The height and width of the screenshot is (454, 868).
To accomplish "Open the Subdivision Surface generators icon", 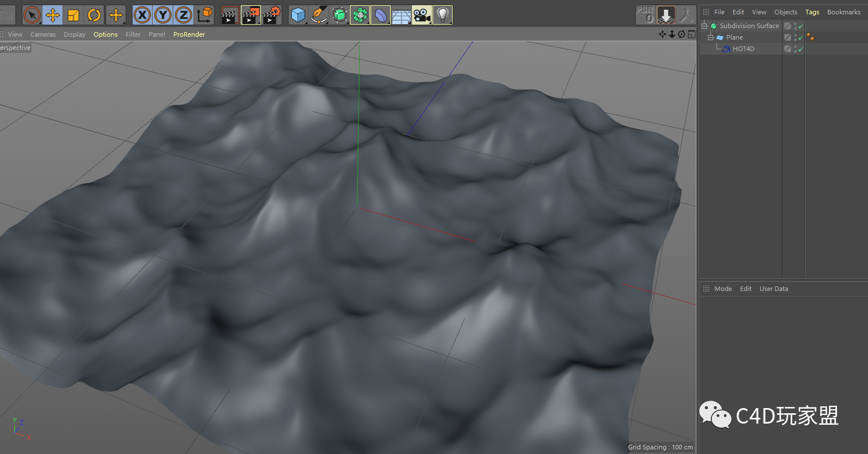I will pos(340,15).
